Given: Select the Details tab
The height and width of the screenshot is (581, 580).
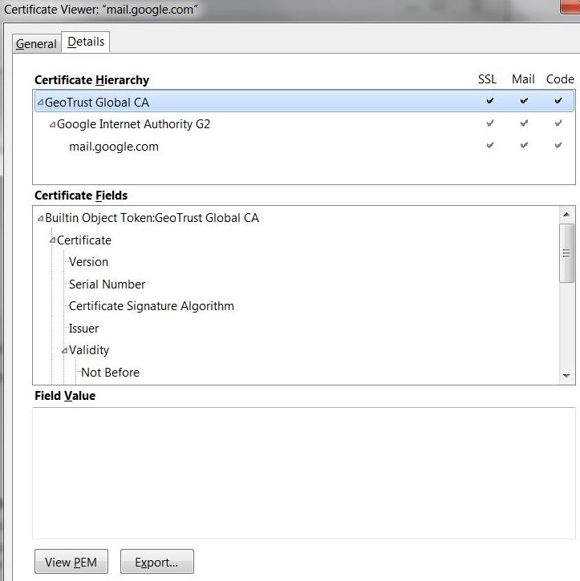Looking at the screenshot, I should click(x=86, y=42).
